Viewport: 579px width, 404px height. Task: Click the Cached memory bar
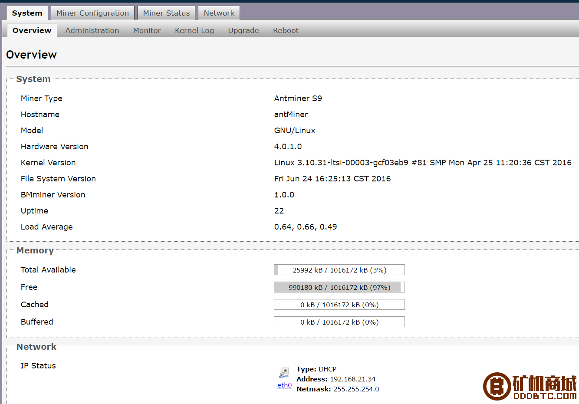339,305
